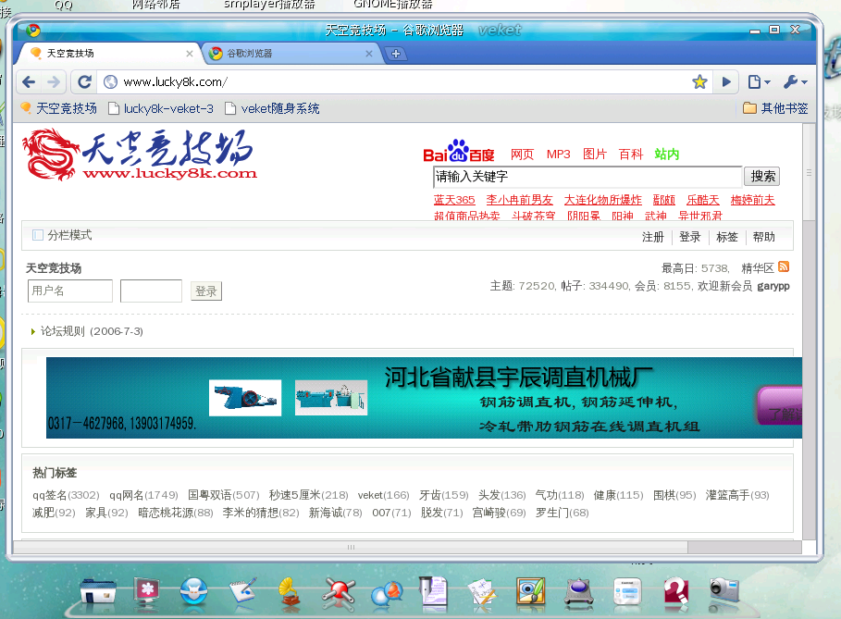The height and width of the screenshot is (619, 841).
Task: Open a new tab with the plus button
Action: point(396,54)
